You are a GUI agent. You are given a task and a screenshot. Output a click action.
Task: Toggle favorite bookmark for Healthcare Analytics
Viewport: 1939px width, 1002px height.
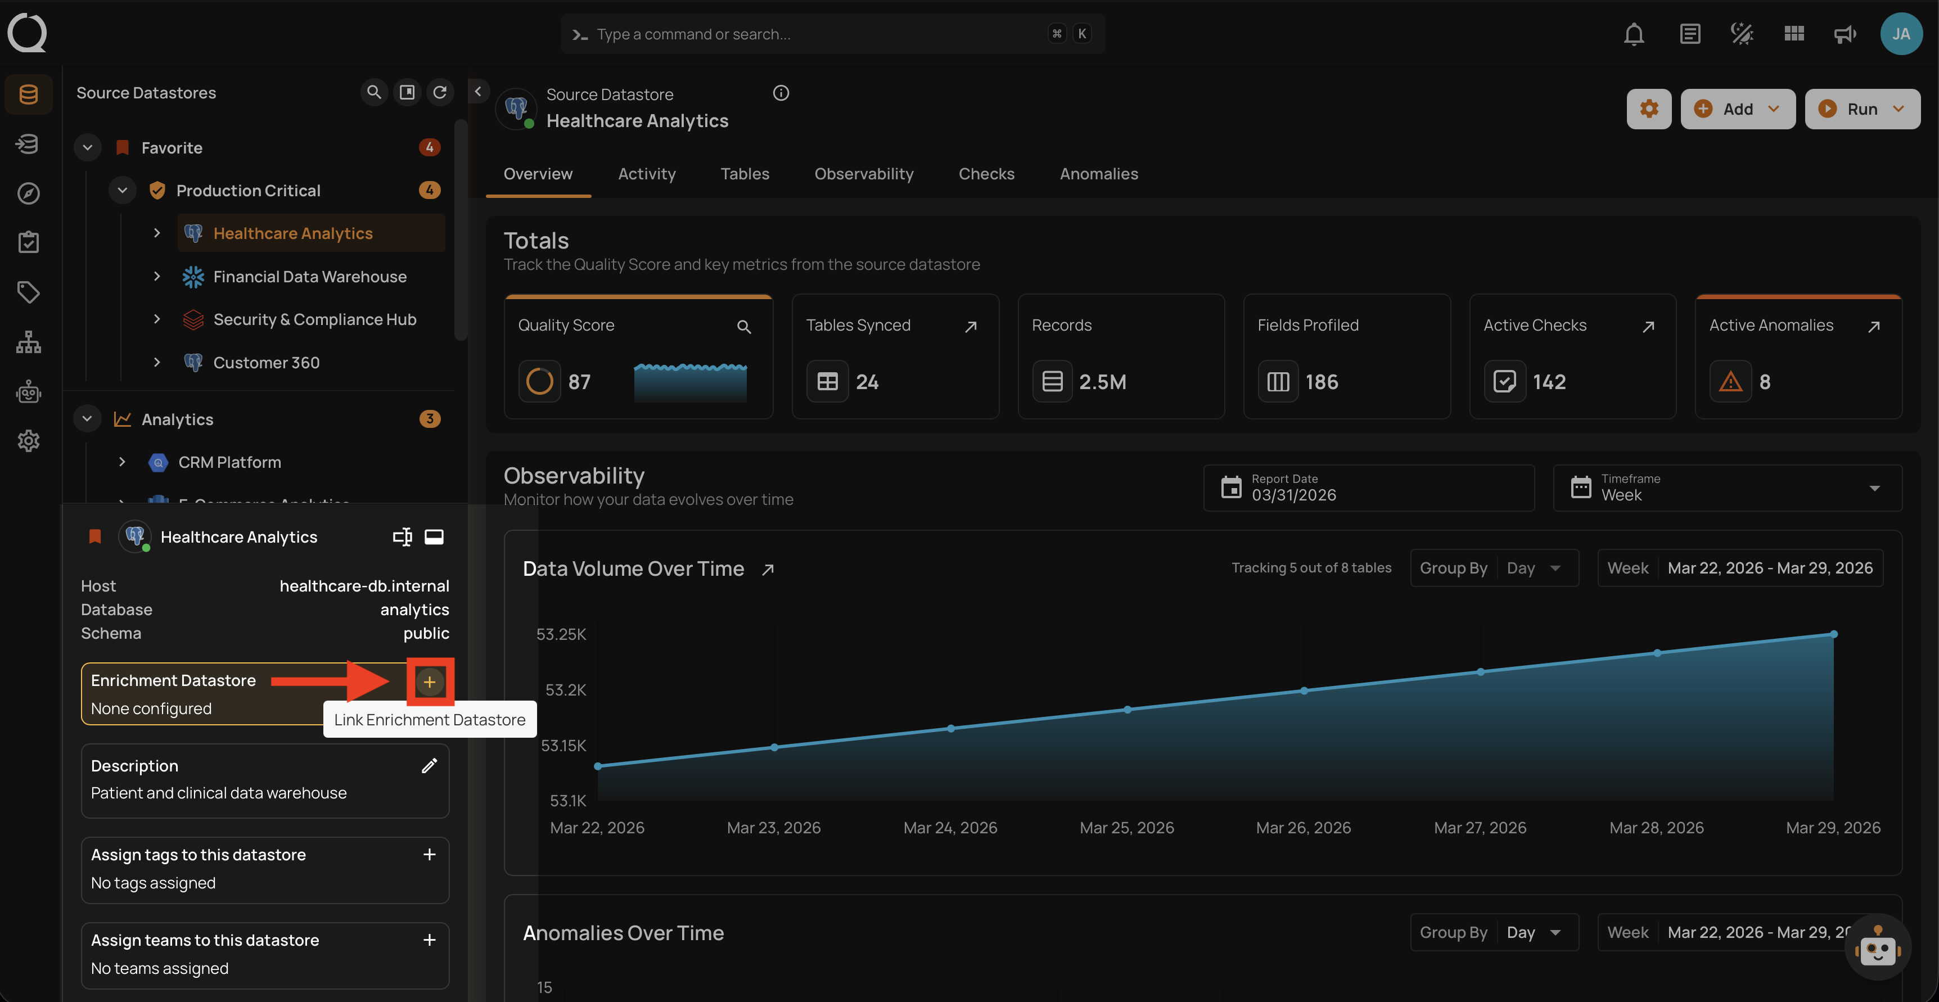[95, 537]
